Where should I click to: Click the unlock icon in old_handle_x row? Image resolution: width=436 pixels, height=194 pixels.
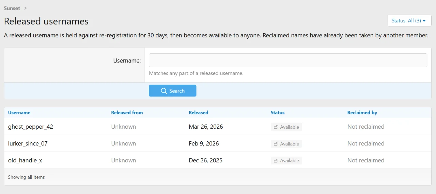coord(276,160)
